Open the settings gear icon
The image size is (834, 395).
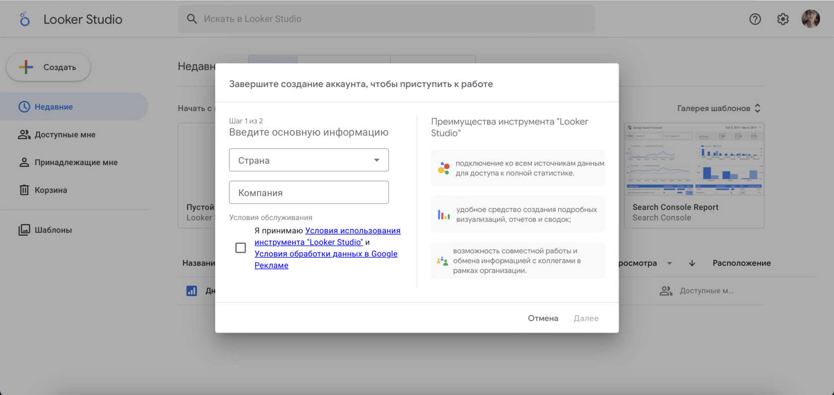click(x=783, y=19)
